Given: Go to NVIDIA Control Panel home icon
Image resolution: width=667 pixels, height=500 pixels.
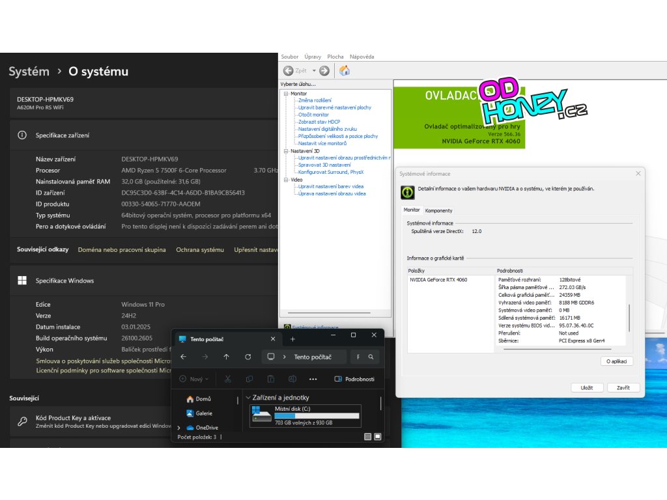Looking at the screenshot, I should click(345, 70).
